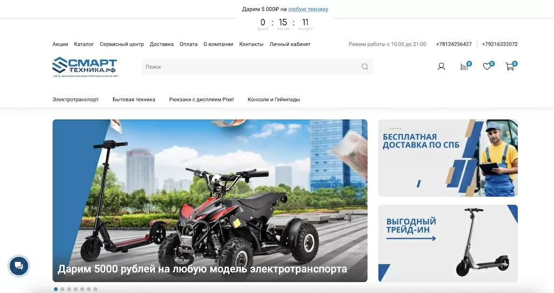Call the +78124256427 phone number
The width and height of the screenshot is (554, 293).
point(453,44)
